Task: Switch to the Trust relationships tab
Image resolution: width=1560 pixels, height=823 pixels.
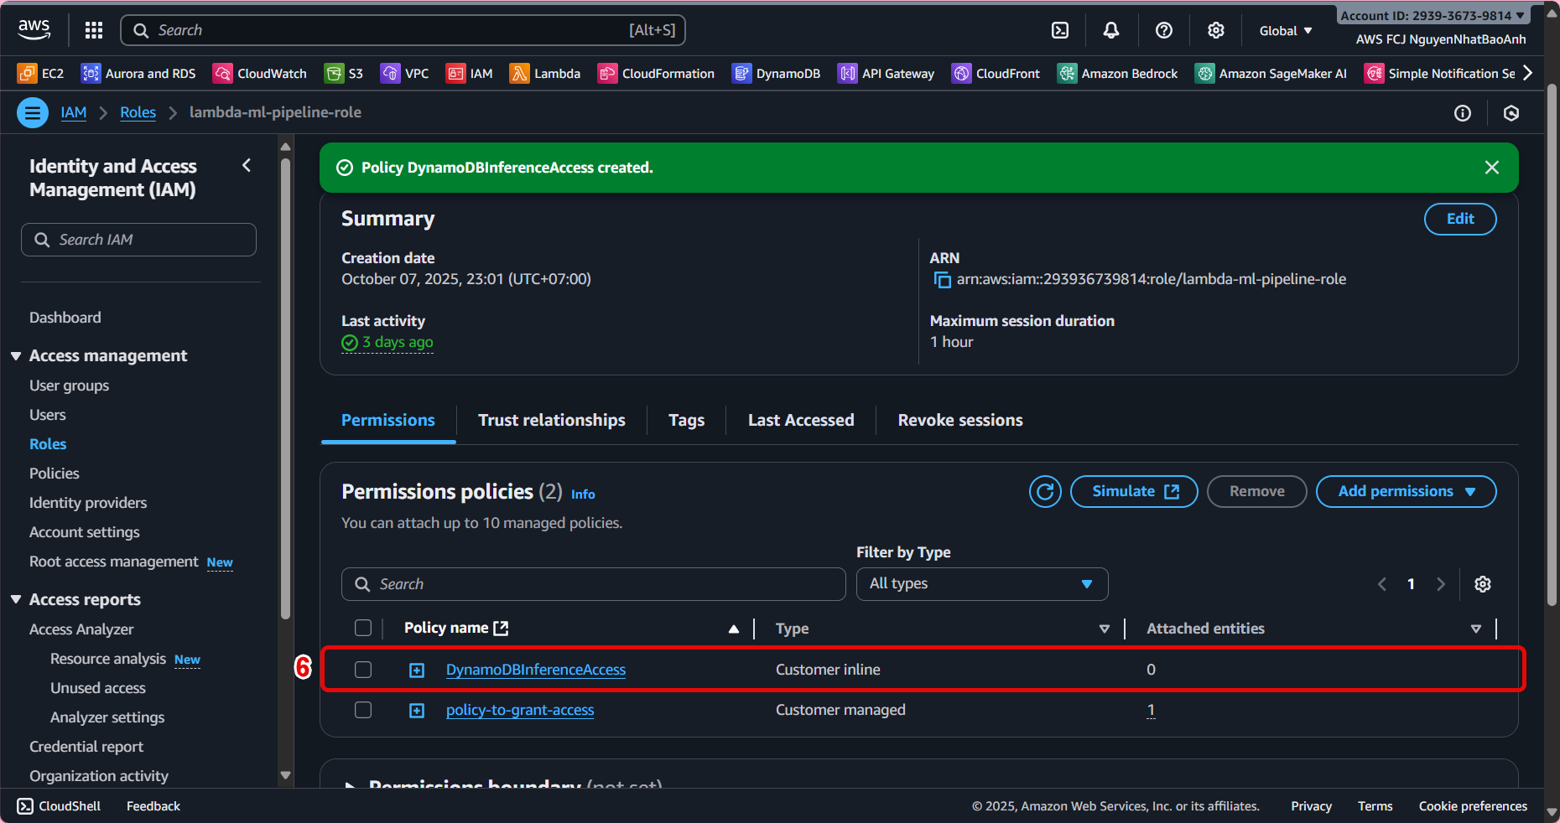Action: [x=552, y=421]
